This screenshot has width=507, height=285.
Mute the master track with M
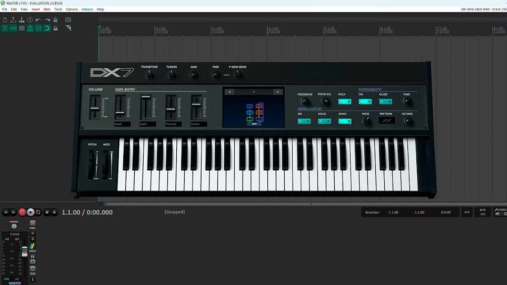[33, 234]
